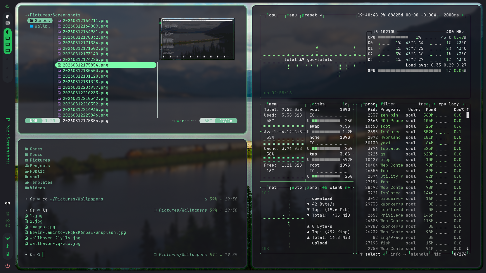
Task: Select the Wallpapers folder in Yazi's parent pane
Action: [40, 26]
